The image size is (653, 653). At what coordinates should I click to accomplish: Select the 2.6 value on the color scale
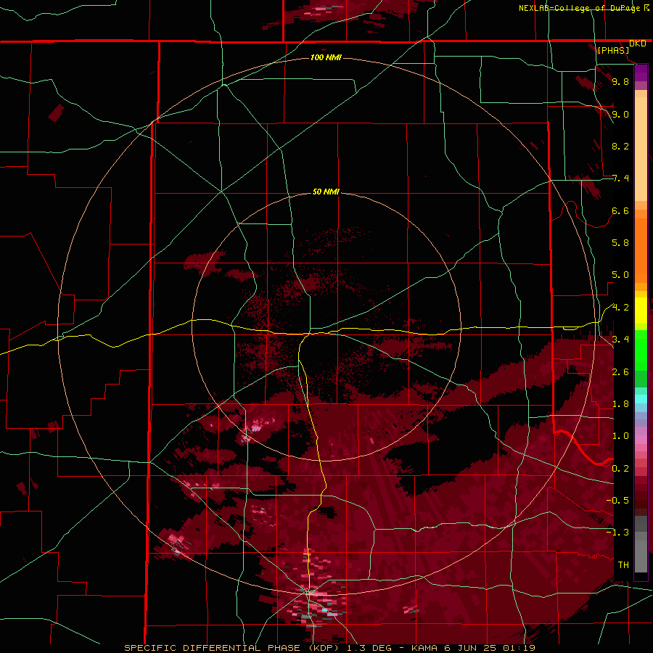pyautogui.click(x=620, y=371)
